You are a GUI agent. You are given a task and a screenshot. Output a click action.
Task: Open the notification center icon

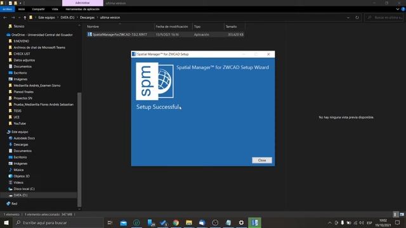398,223
